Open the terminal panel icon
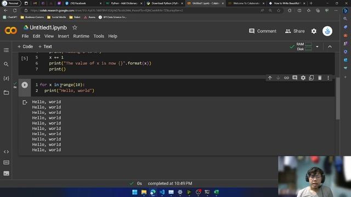The width and height of the screenshot is (351, 197). tap(6, 173)
